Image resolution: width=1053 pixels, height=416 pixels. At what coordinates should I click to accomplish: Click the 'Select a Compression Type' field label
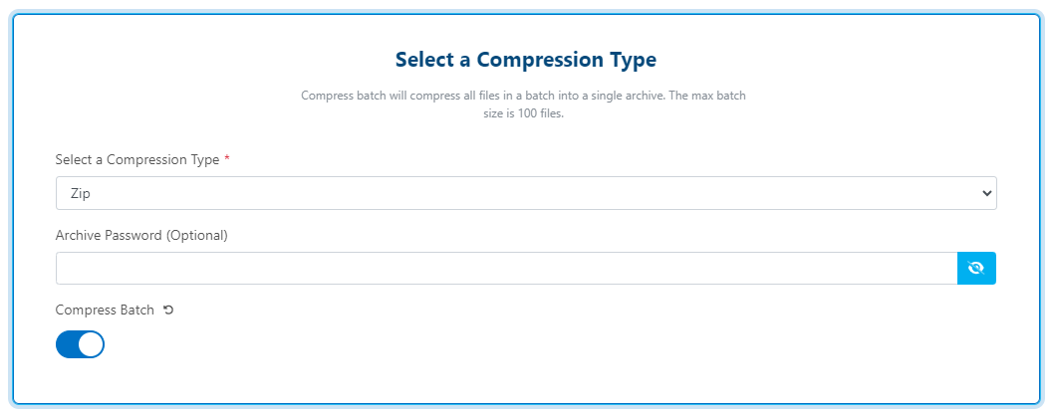(x=137, y=160)
